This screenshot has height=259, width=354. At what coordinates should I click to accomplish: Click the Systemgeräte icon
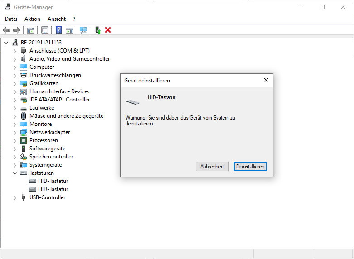coord(24,165)
